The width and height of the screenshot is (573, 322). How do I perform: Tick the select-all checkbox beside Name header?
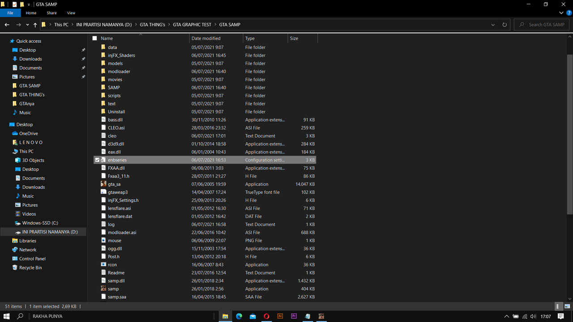point(94,38)
